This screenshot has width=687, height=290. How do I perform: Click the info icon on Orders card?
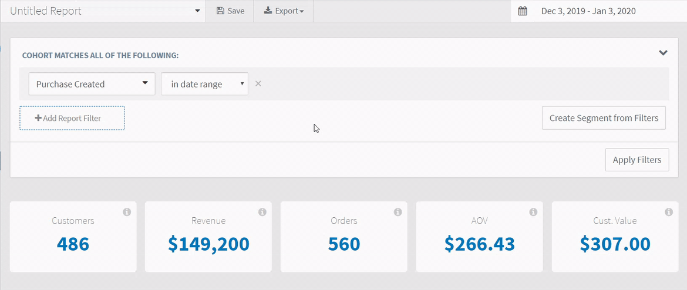tap(398, 212)
